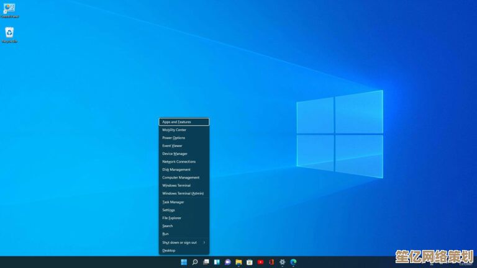Open the Widgets panel icon
Image resolution: width=477 pixels, height=268 pixels.
tap(217, 262)
